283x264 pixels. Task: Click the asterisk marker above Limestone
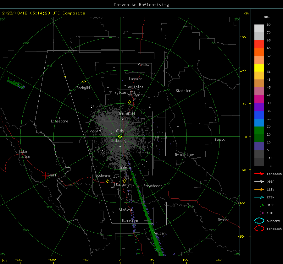point(59,118)
